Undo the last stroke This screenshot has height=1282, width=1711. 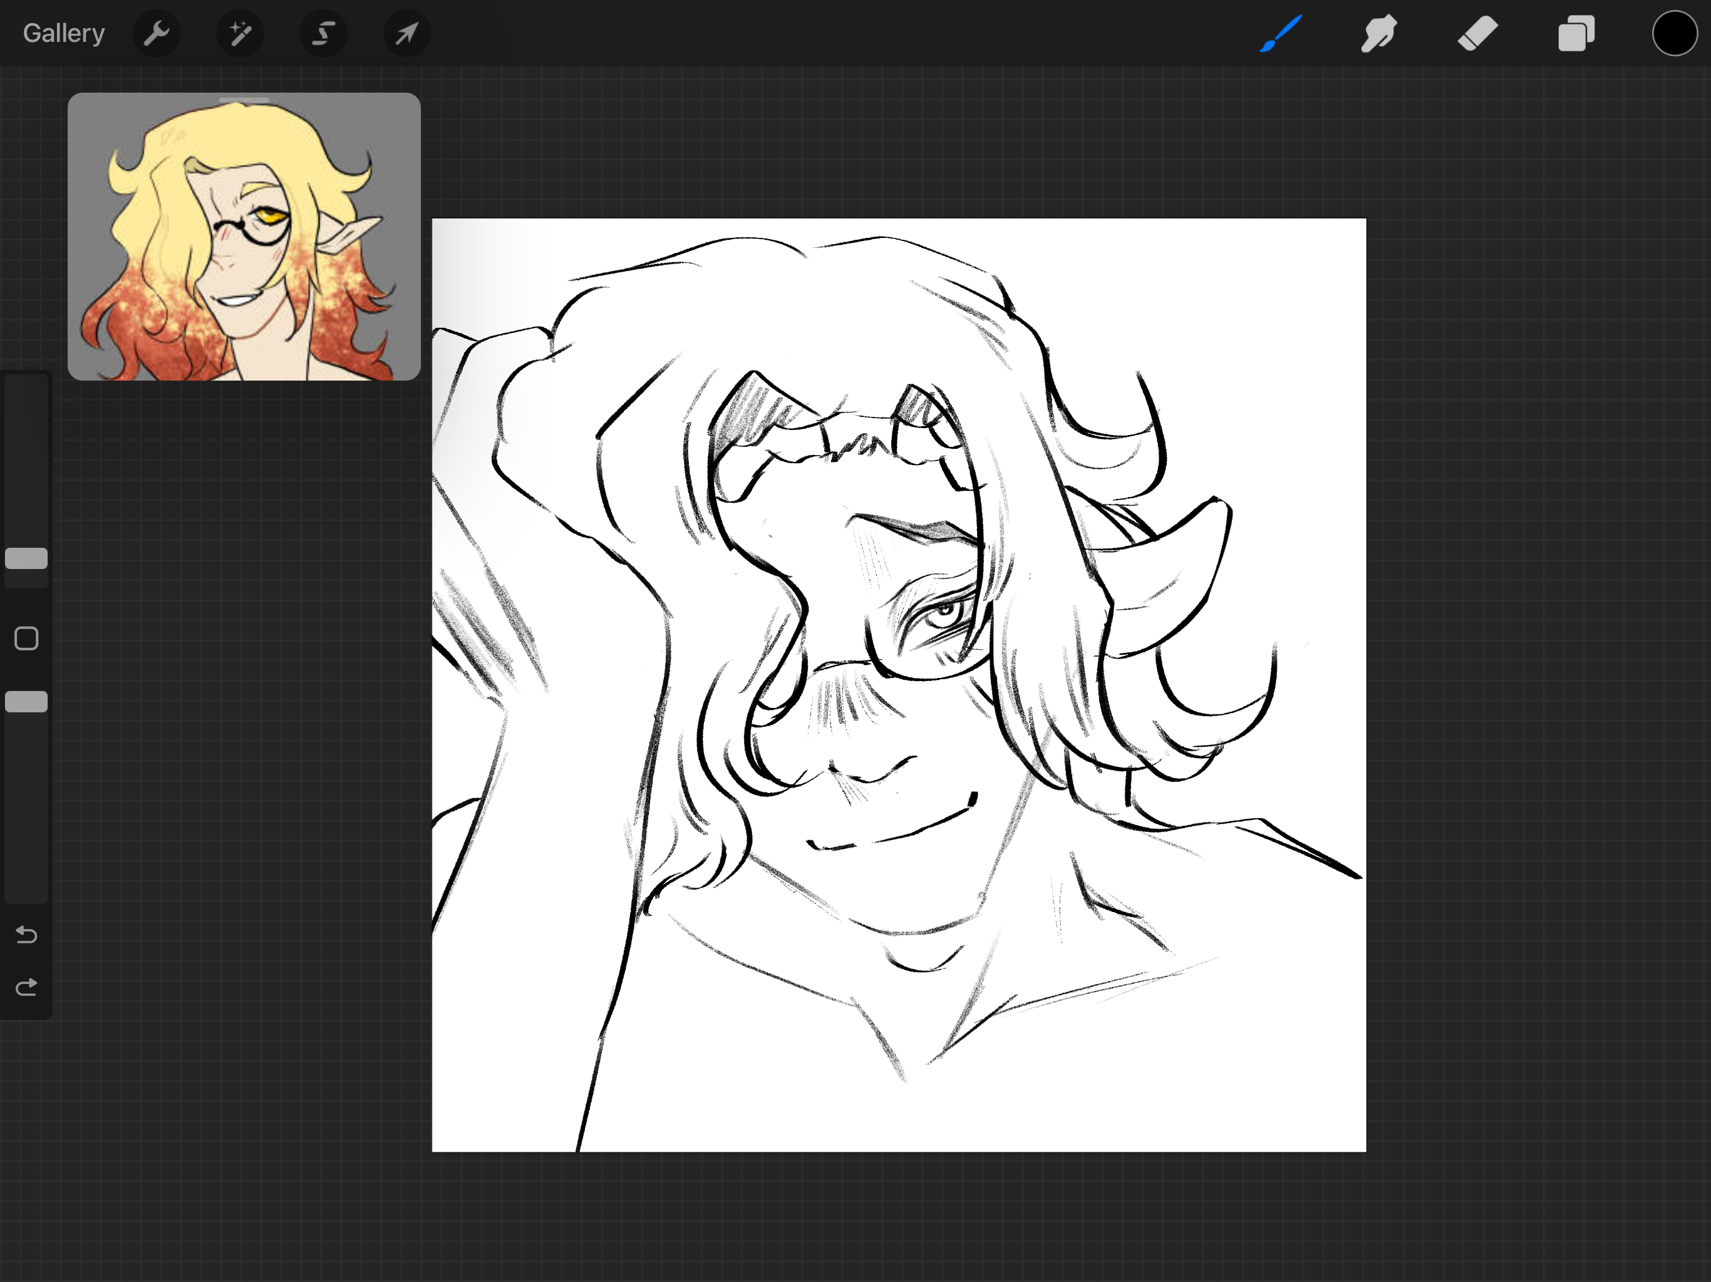click(26, 936)
